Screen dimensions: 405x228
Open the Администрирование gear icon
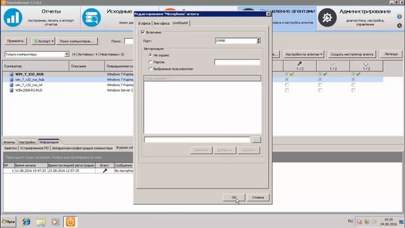coord(327,18)
